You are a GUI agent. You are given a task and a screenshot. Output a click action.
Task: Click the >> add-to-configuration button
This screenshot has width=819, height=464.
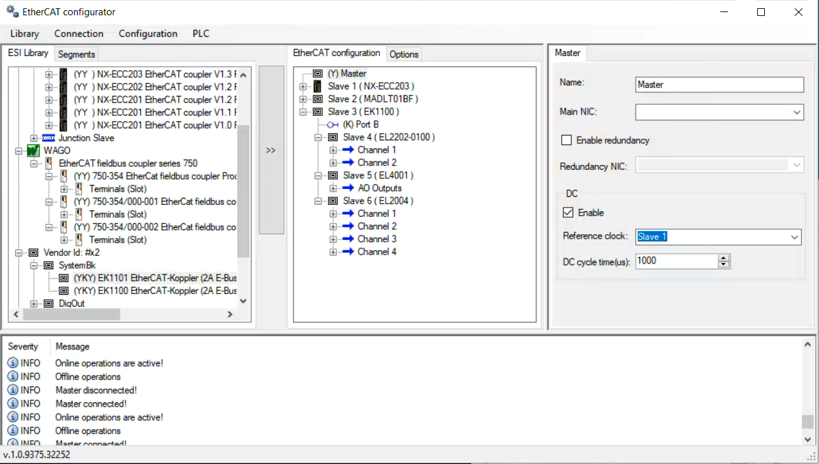click(x=271, y=150)
